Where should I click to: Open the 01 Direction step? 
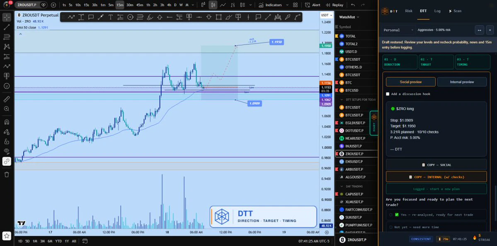(x=400, y=62)
